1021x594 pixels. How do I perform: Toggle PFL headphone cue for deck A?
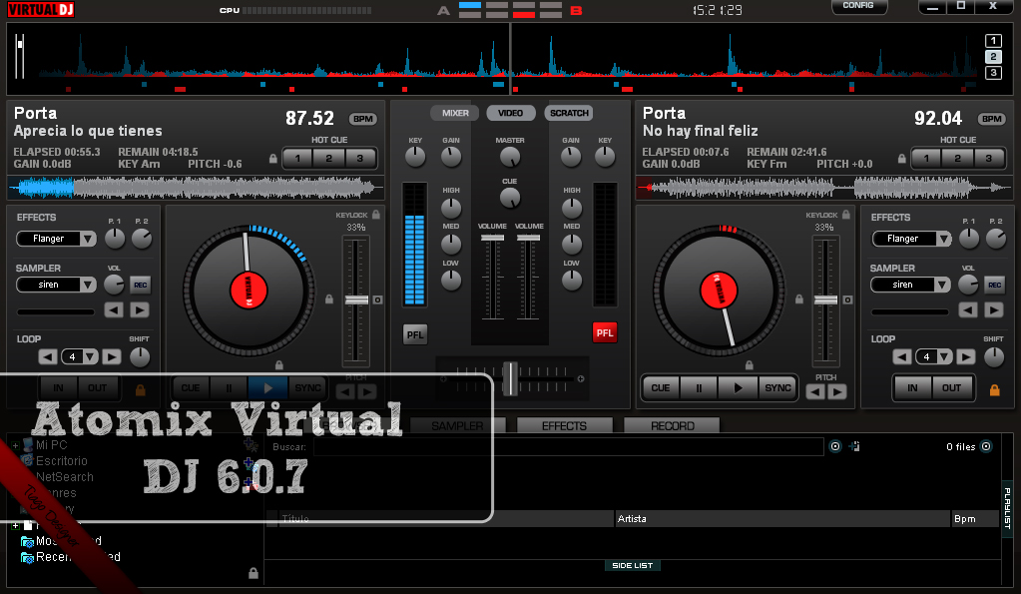pos(415,334)
